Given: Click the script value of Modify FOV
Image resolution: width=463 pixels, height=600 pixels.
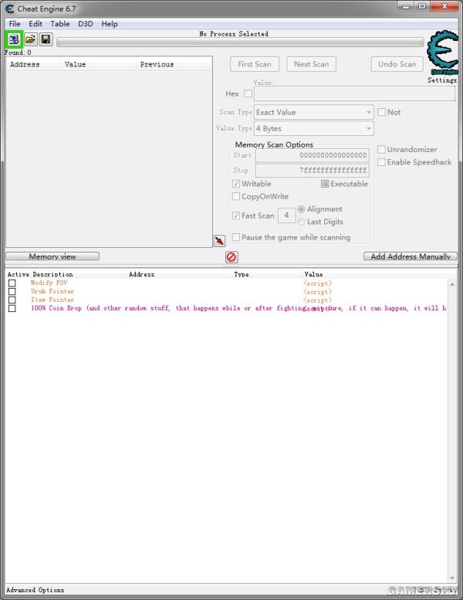Looking at the screenshot, I should 318,283.
